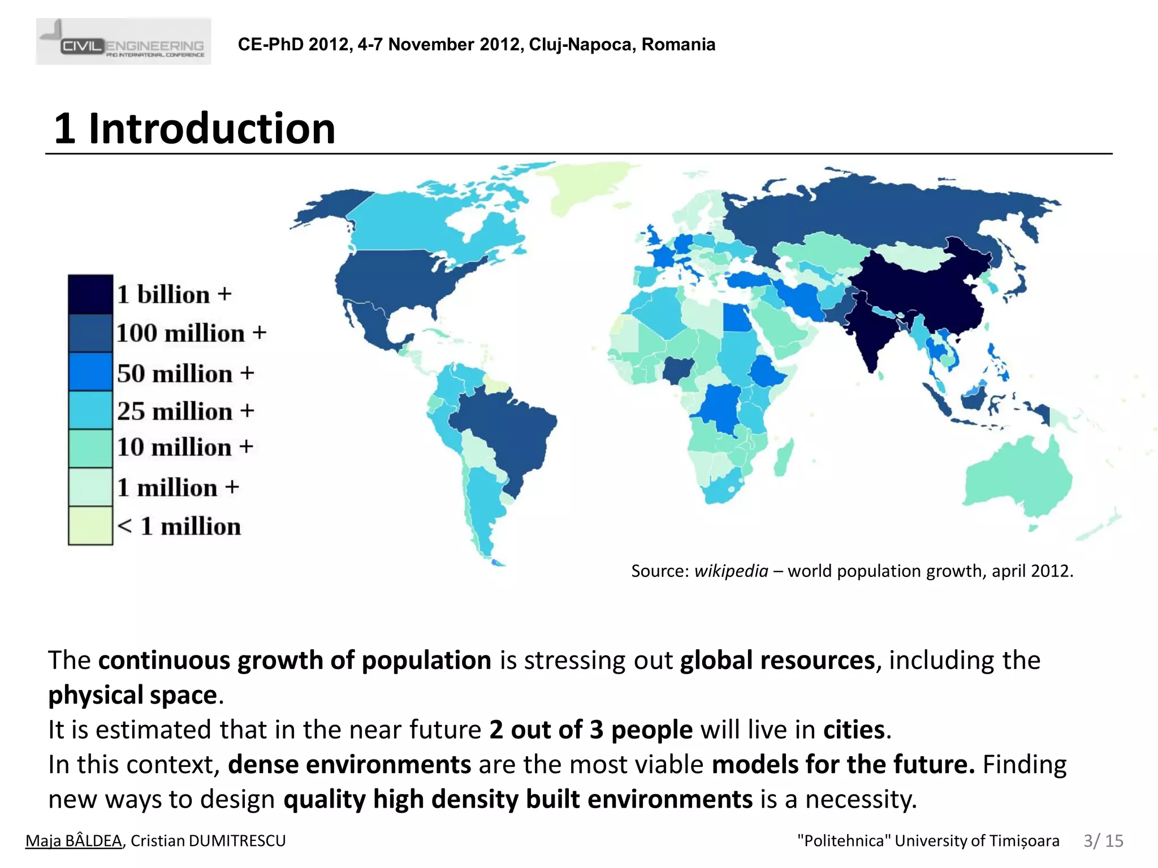Click the 100 million + legend swatch
The width and height of the screenshot is (1158, 868).
pyautogui.click(x=90, y=333)
